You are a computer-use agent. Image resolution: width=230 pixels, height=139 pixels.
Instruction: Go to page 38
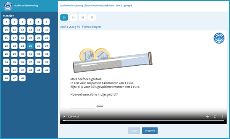(38, 62)
